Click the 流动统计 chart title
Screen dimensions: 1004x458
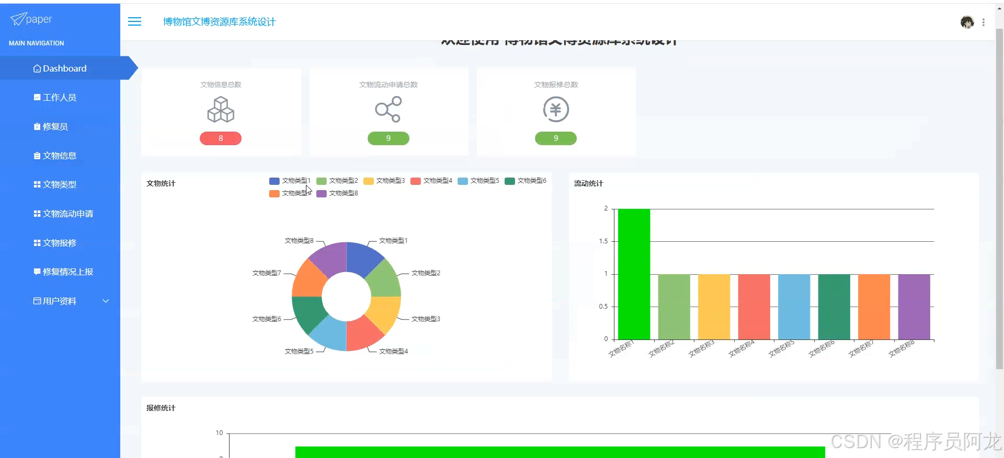(589, 183)
